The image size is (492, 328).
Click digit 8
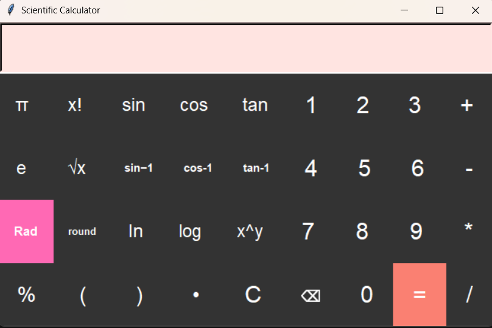pyautogui.click(x=362, y=231)
